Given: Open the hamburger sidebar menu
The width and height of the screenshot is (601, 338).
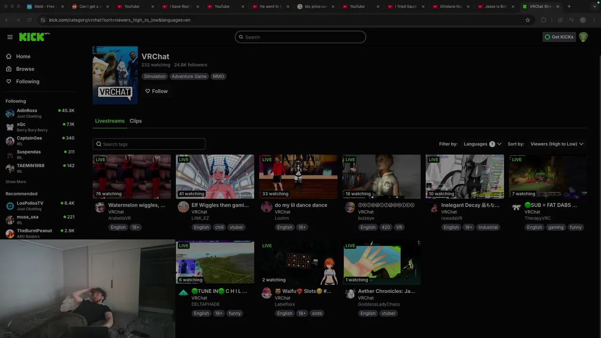Looking at the screenshot, I should [x=10, y=37].
